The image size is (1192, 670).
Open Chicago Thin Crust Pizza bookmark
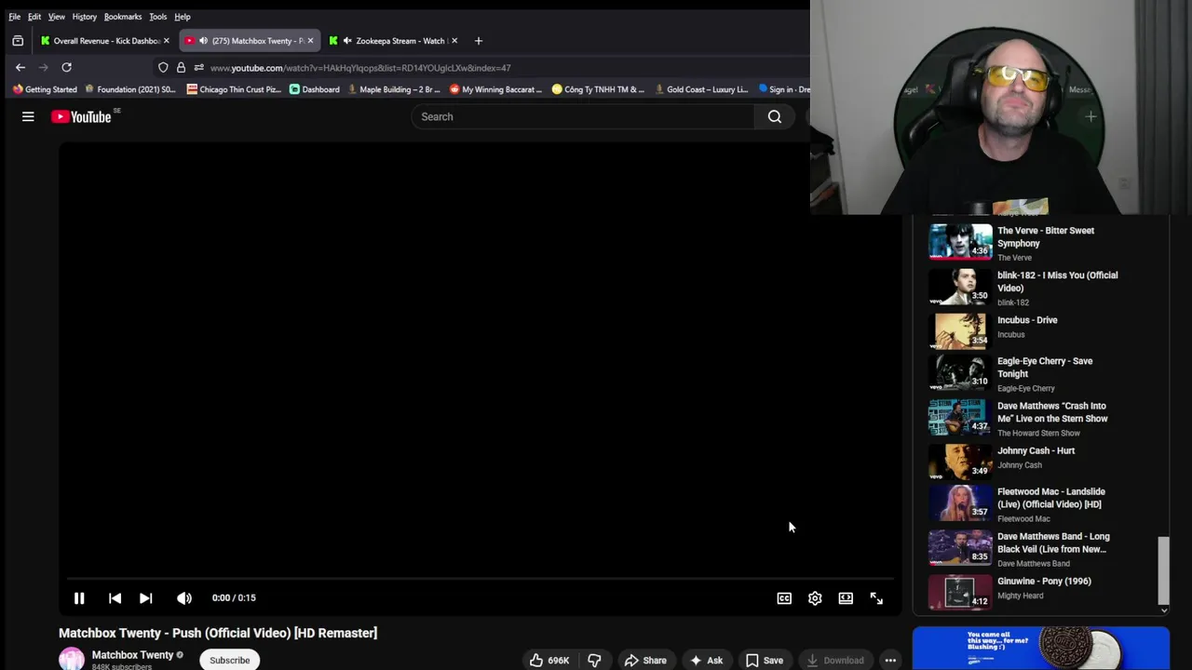[x=234, y=89]
